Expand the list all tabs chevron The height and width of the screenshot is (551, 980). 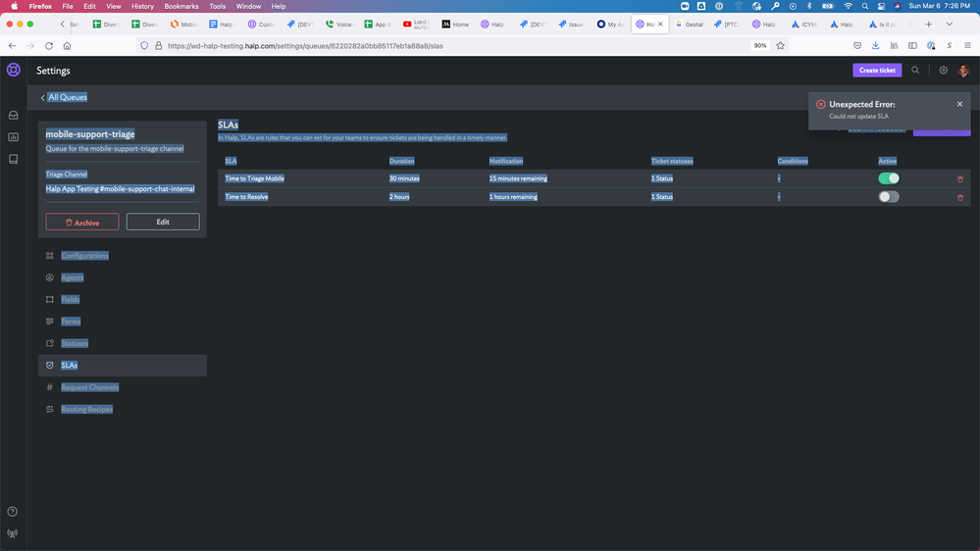pos(950,25)
